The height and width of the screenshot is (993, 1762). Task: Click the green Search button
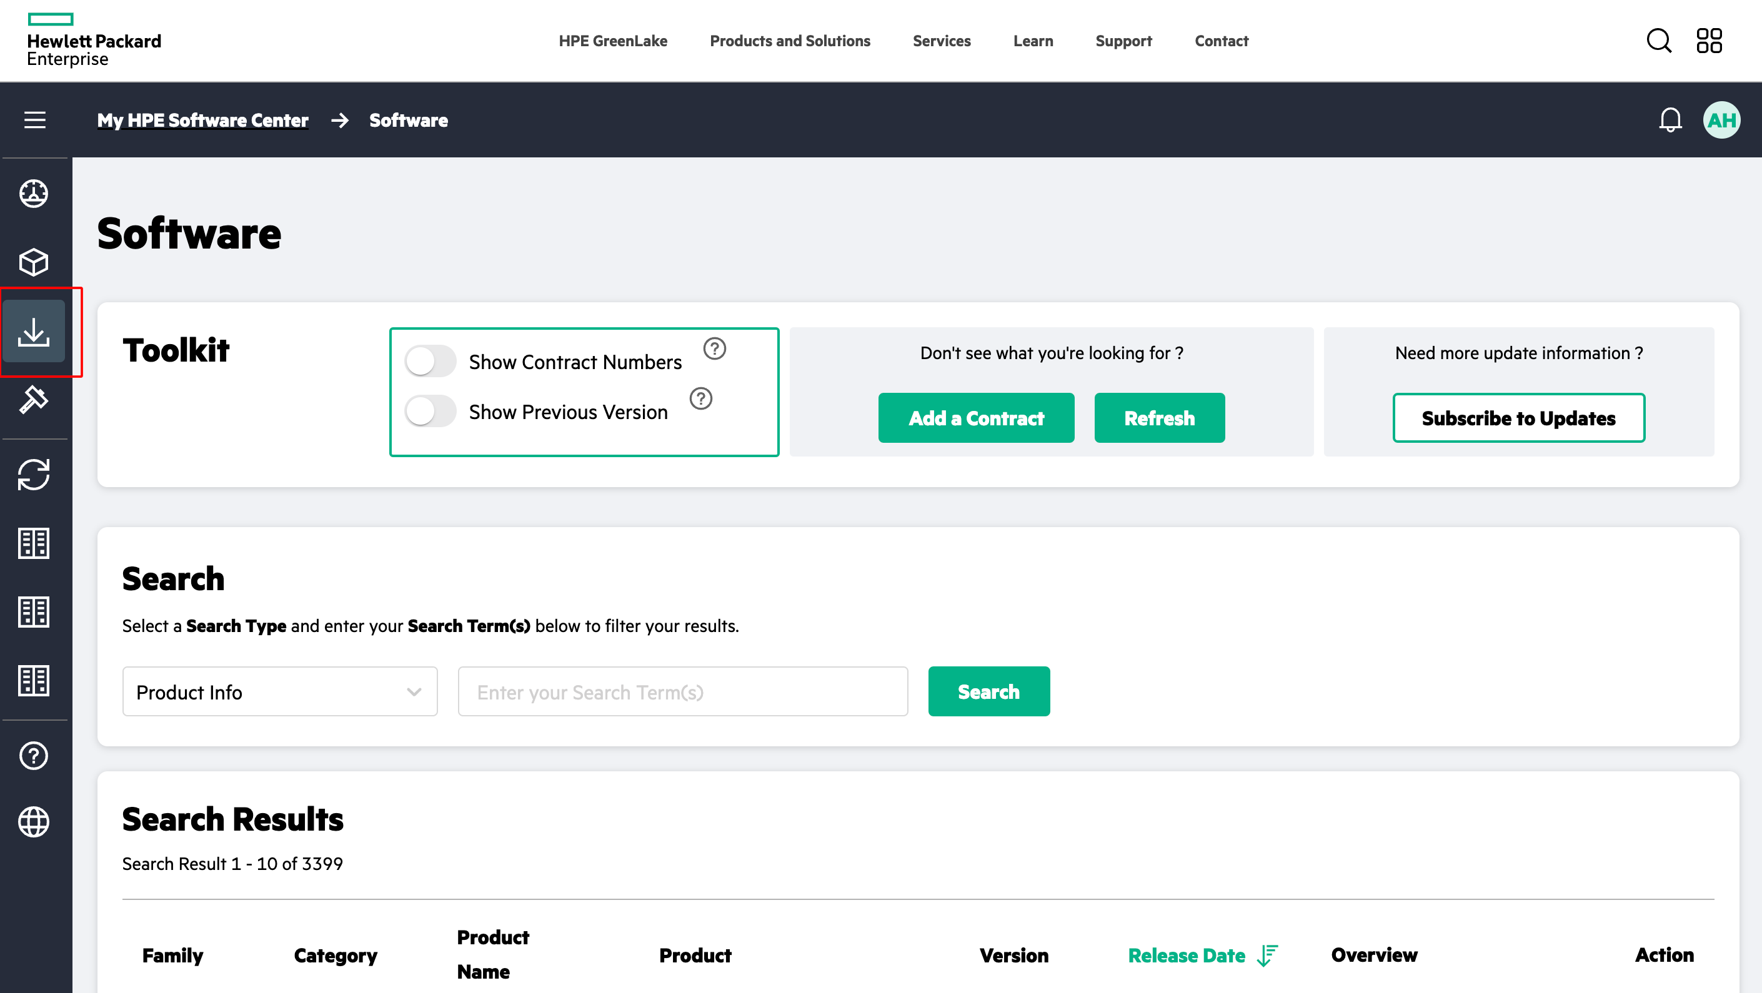989,692
